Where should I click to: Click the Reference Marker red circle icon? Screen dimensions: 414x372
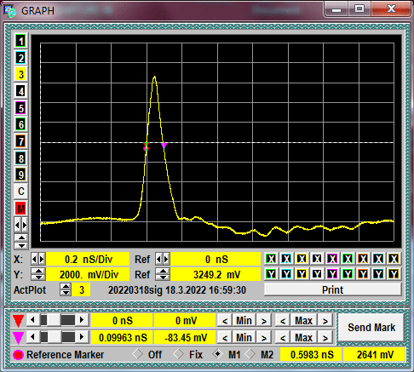(18, 355)
